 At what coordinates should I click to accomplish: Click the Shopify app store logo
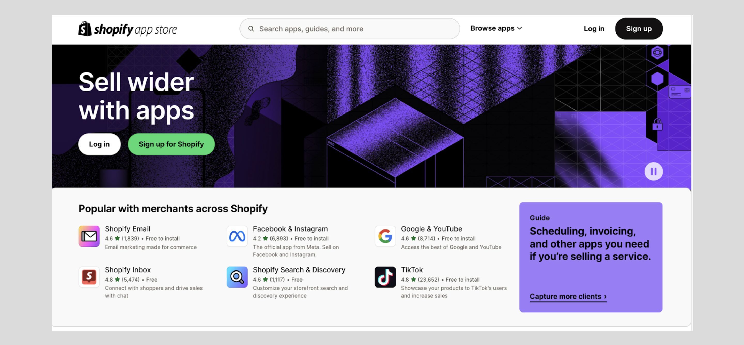127,29
